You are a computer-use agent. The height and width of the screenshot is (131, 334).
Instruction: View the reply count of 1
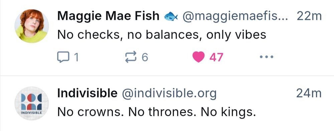click(x=76, y=58)
